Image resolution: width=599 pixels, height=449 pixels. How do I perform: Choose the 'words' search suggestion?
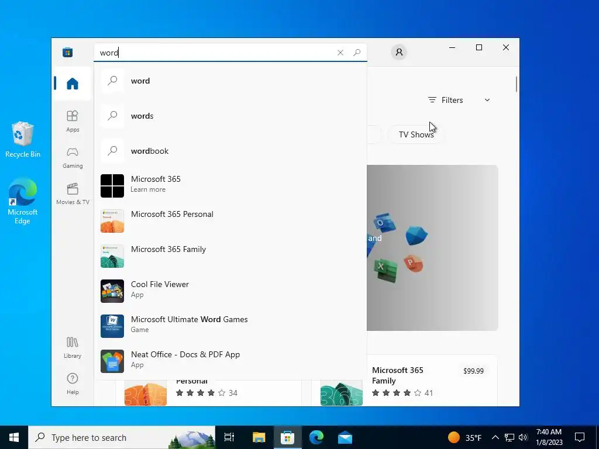click(x=230, y=116)
